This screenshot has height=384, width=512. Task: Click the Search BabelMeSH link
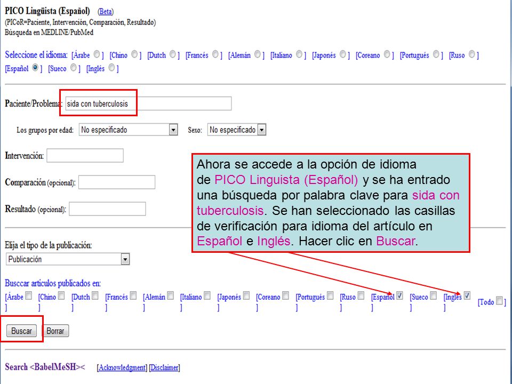[x=45, y=367]
